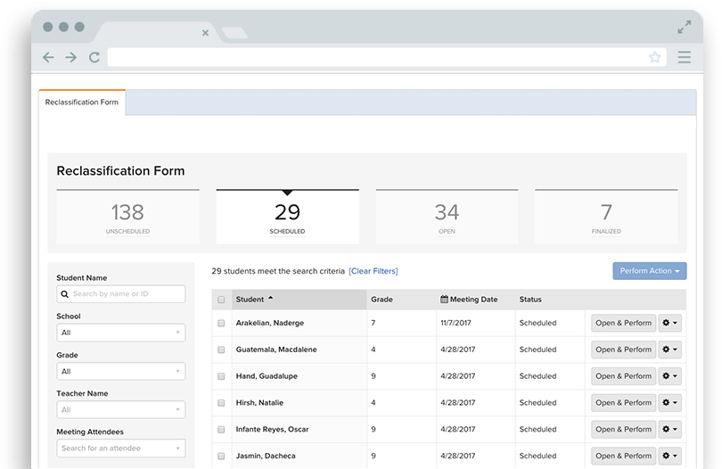Click the meeting date 11/7/2017
The height and width of the screenshot is (469, 722).
point(455,323)
